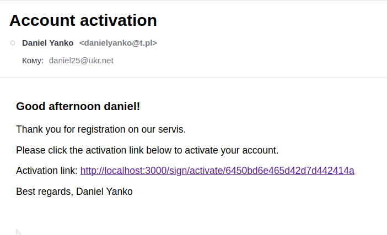Select sender email address danielyanko@t.pl
This screenshot has height=235, width=387.
[118, 43]
